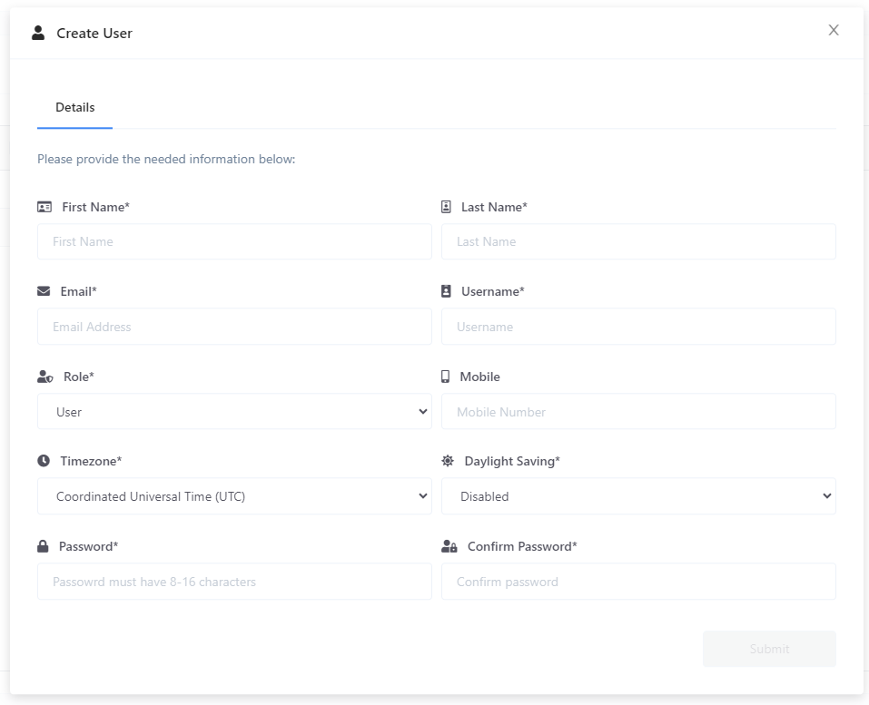The height and width of the screenshot is (705, 869).
Task: Open the Timezone dropdown set to UTC
Action: [234, 496]
